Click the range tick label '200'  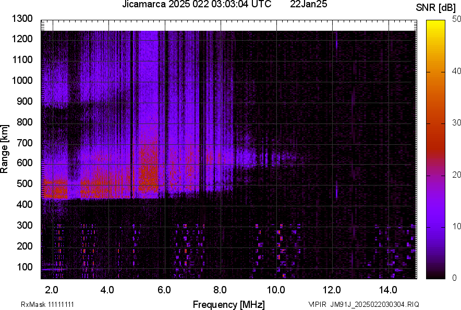pyautogui.click(x=25, y=246)
